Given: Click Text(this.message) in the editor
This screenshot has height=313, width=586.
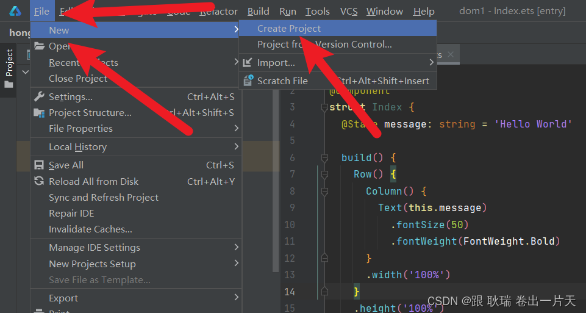Looking at the screenshot, I should pyautogui.click(x=433, y=207).
